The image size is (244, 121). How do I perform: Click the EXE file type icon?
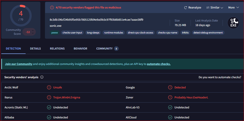(233, 23)
